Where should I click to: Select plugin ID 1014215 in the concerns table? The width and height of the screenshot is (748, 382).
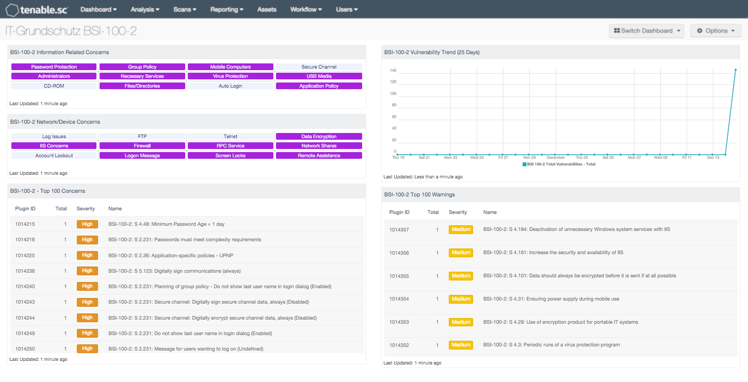click(25, 224)
